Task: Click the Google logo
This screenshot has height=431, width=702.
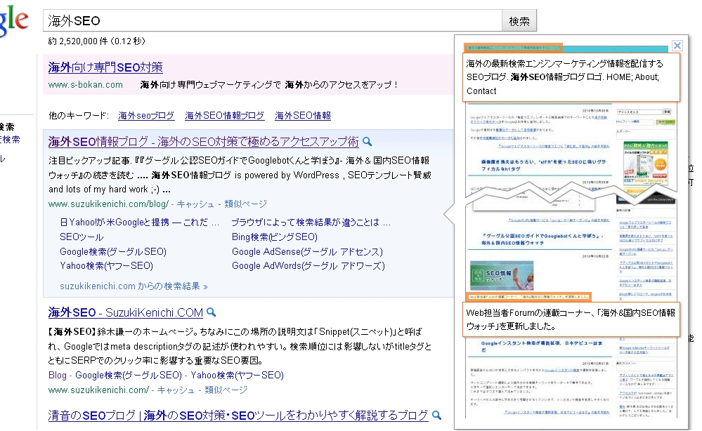Action: click(13, 20)
